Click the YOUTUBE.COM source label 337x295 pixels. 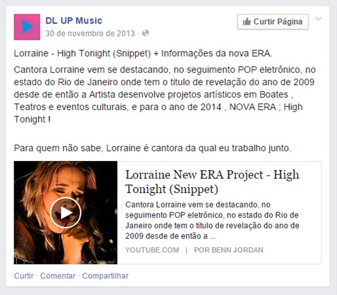(152, 250)
